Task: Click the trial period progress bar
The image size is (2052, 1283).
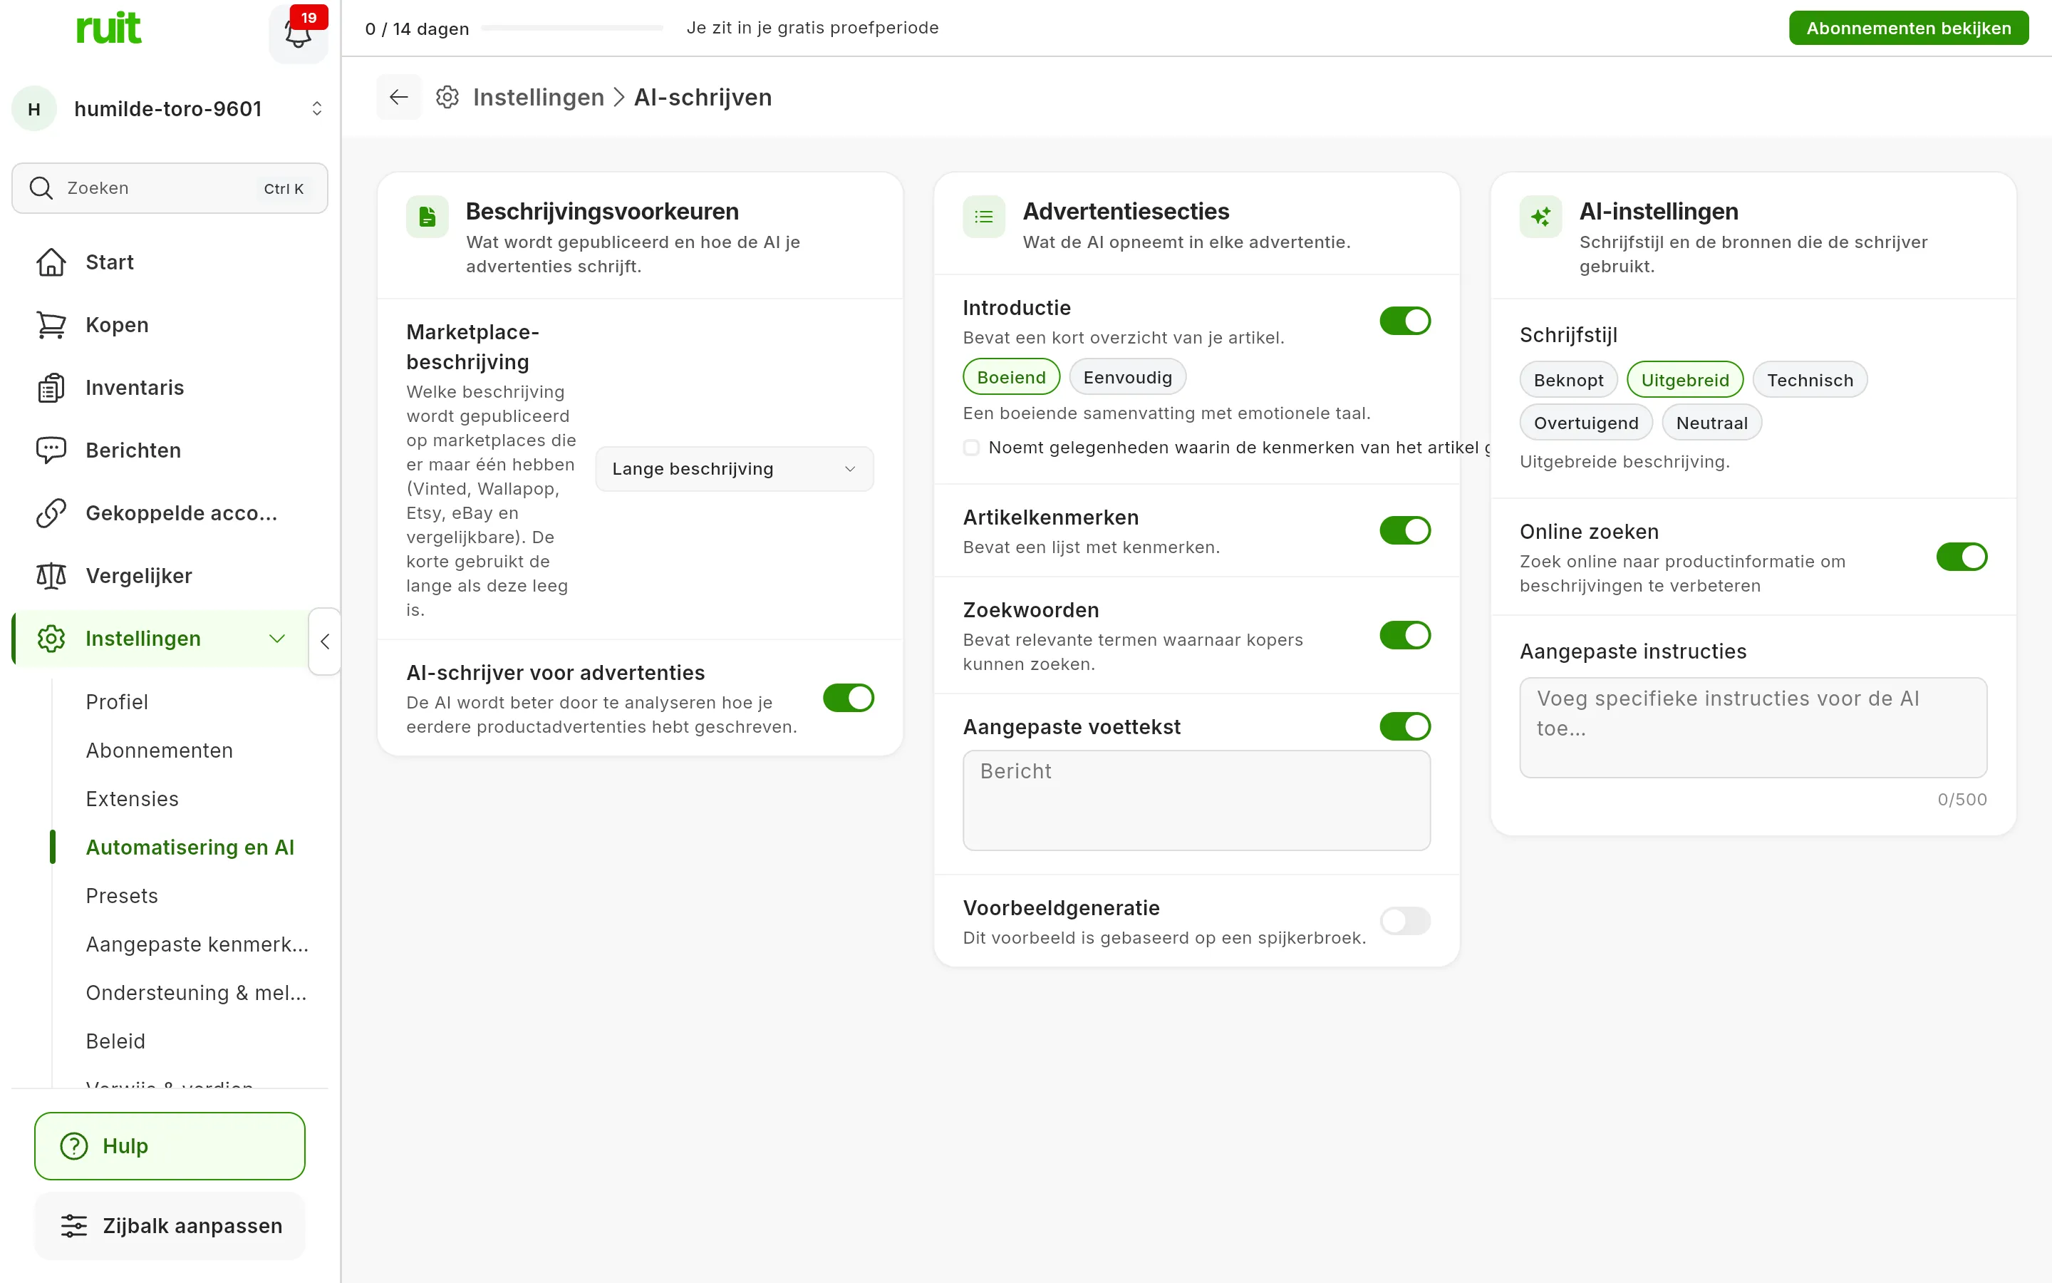Action: [x=571, y=28]
